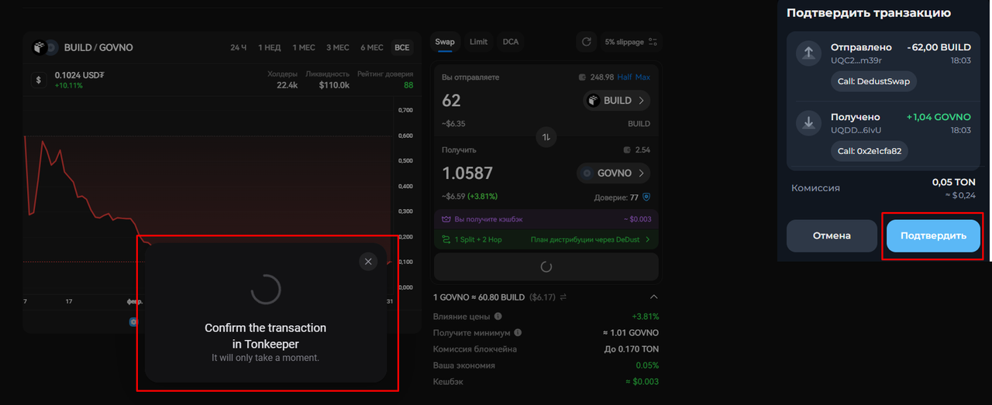Click the cashback crown icon
992x405 pixels.
[x=446, y=219]
